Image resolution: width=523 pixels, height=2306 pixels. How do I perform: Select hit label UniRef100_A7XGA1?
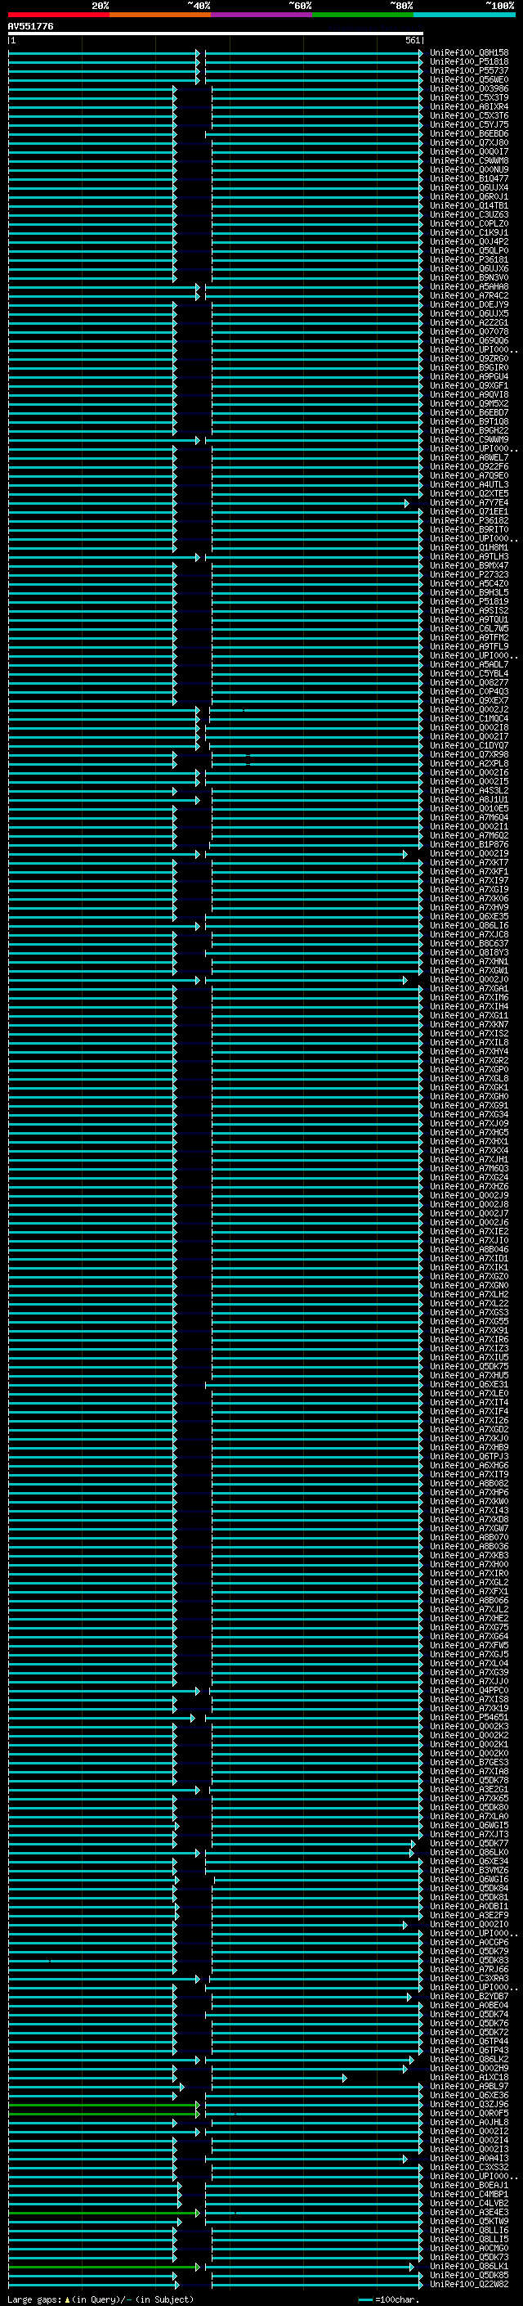point(469,988)
